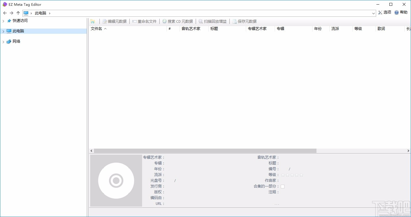Click the 重命名文件 (rename file) icon
411x217 pixels.
pos(144,21)
